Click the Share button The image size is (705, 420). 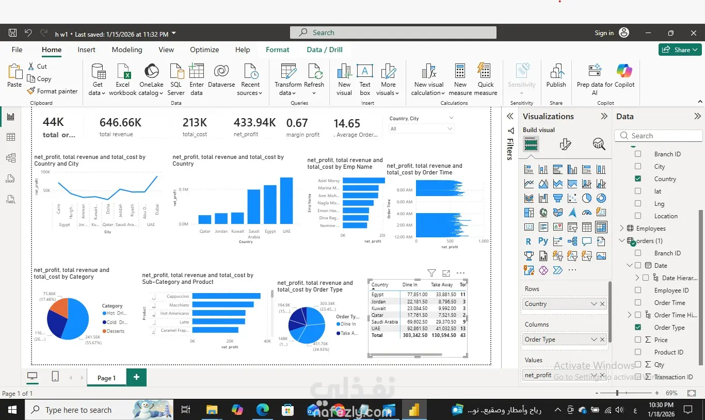[679, 50]
